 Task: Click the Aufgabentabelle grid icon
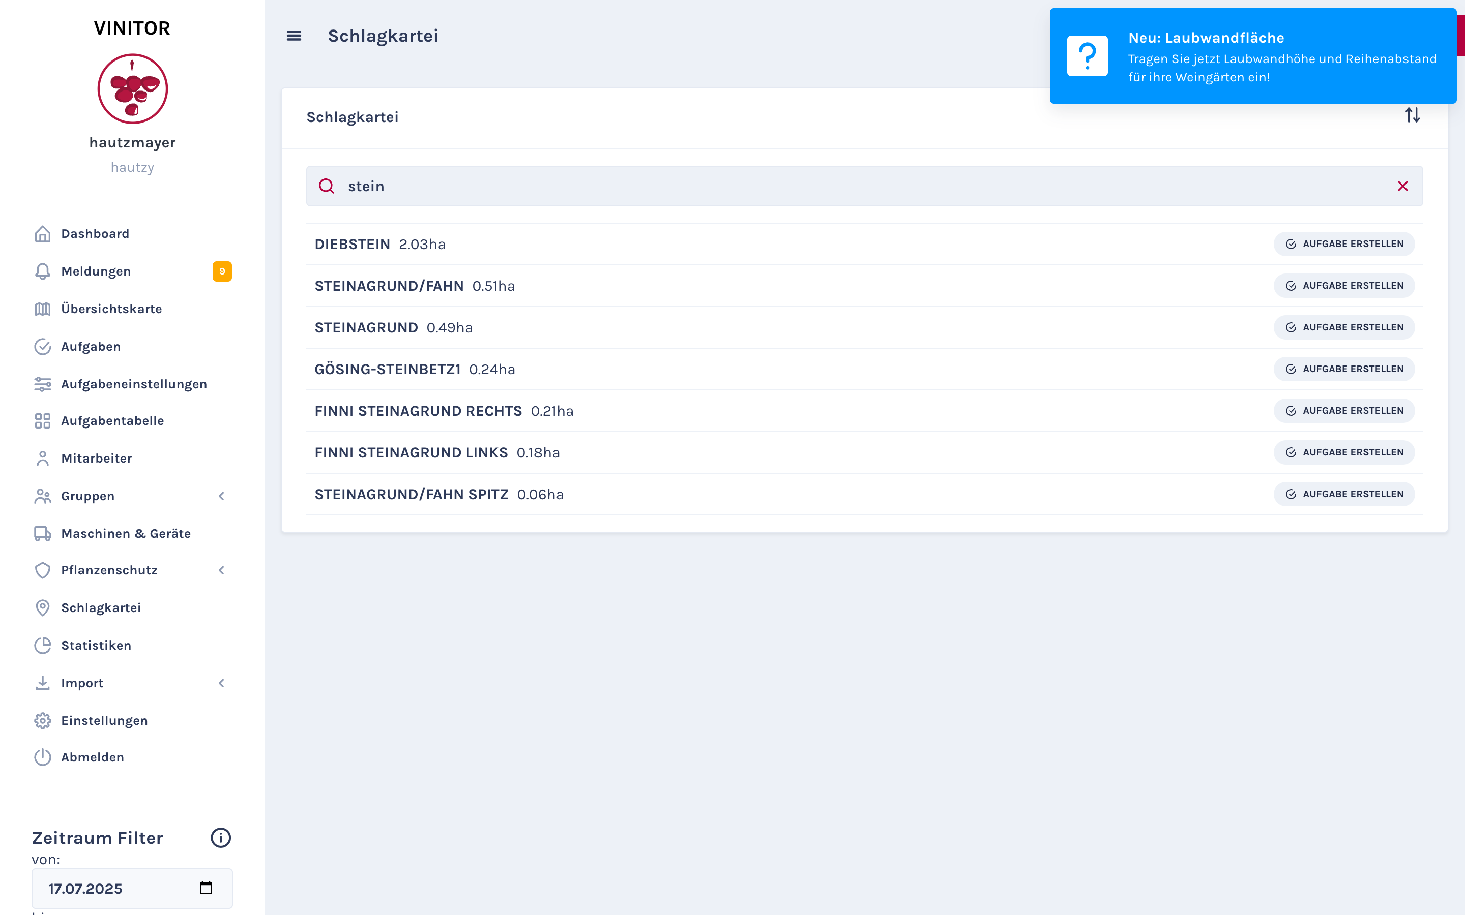pos(42,420)
